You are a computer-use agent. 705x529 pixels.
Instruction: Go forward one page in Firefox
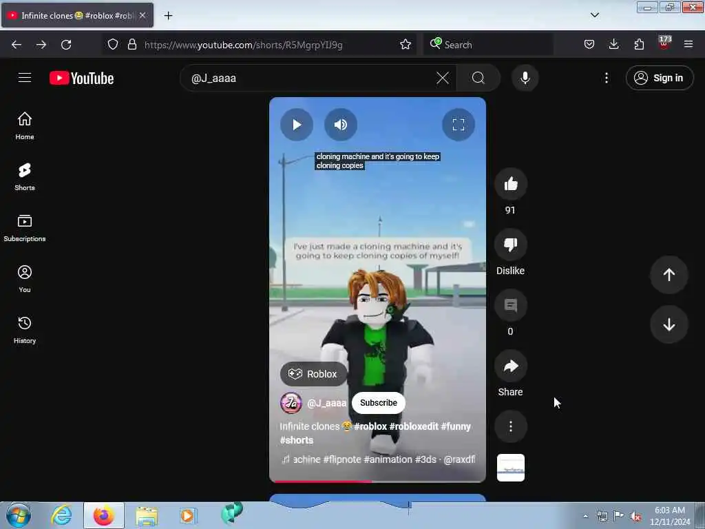point(41,45)
